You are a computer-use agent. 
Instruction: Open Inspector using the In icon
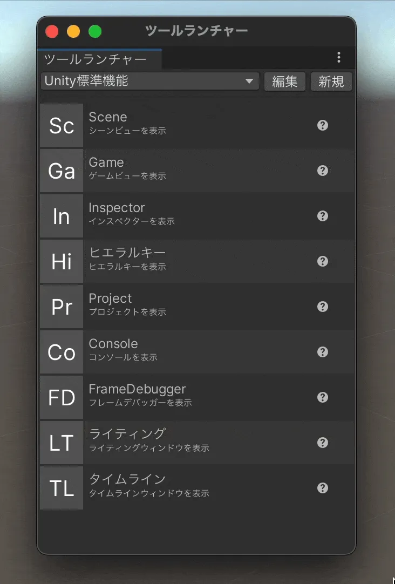[62, 216]
